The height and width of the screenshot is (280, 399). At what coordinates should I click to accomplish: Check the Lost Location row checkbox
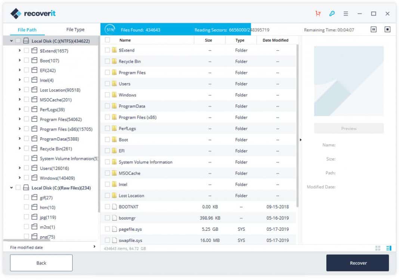tap(107, 196)
